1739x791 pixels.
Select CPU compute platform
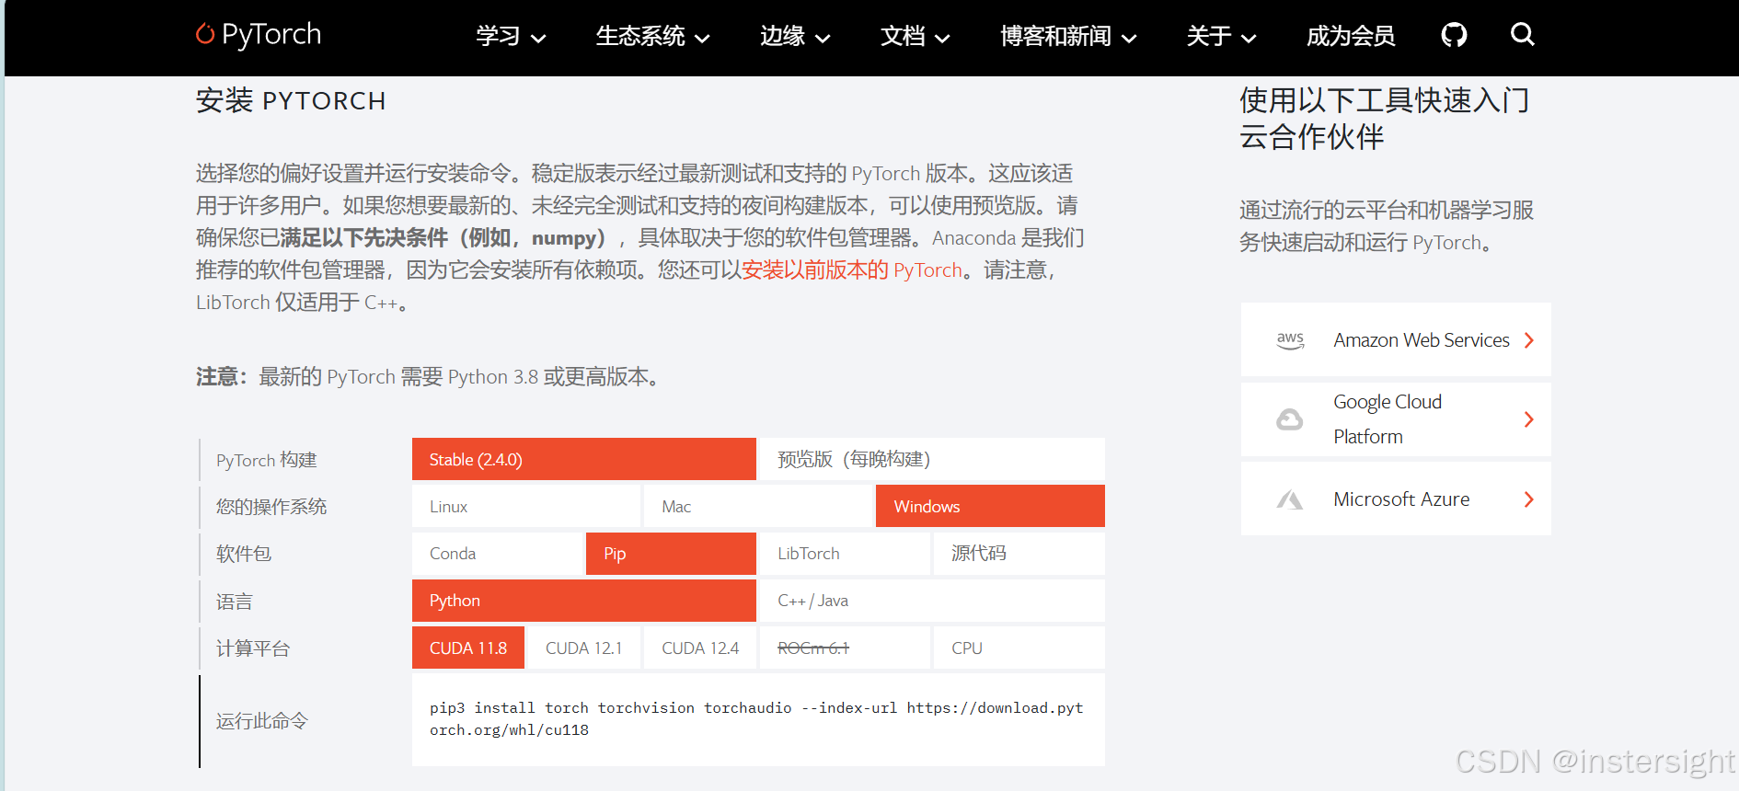click(1019, 648)
